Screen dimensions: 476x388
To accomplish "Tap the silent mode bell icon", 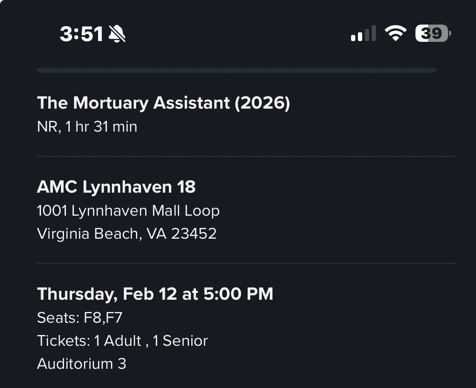I will pyautogui.click(x=117, y=34).
